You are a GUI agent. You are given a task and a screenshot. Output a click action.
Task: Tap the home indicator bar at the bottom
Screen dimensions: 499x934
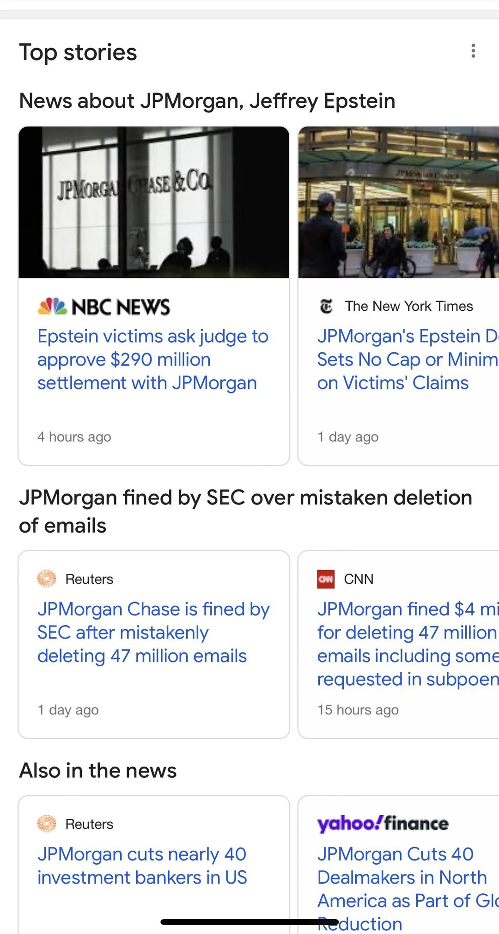click(x=249, y=922)
